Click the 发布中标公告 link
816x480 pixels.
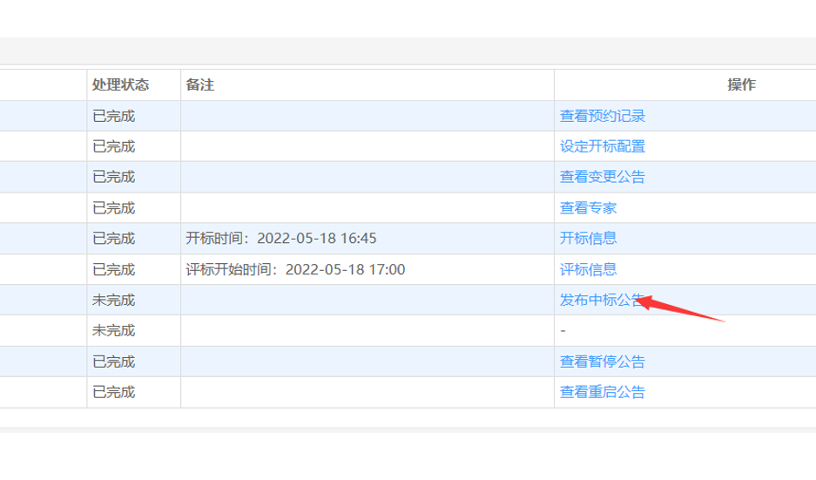coord(601,301)
